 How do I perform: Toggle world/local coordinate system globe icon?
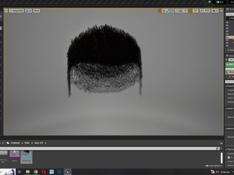(x=172, y=11)
